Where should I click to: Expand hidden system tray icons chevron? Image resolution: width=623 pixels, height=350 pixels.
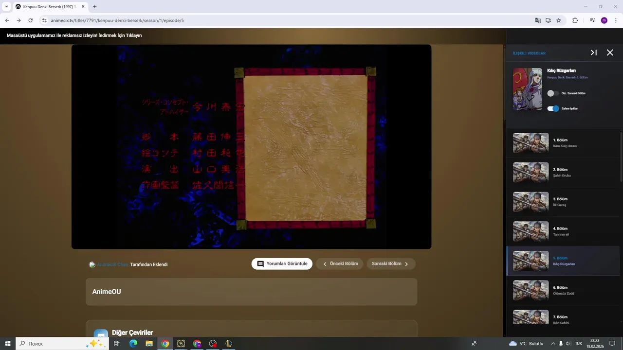[552, 343]
